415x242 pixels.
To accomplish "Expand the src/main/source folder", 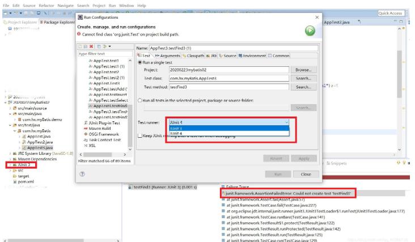I will (10, 108).
